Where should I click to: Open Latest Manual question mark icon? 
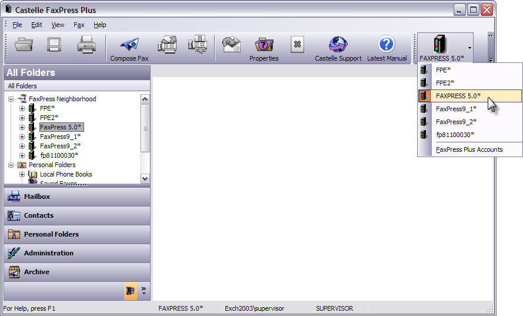[387, 44]
